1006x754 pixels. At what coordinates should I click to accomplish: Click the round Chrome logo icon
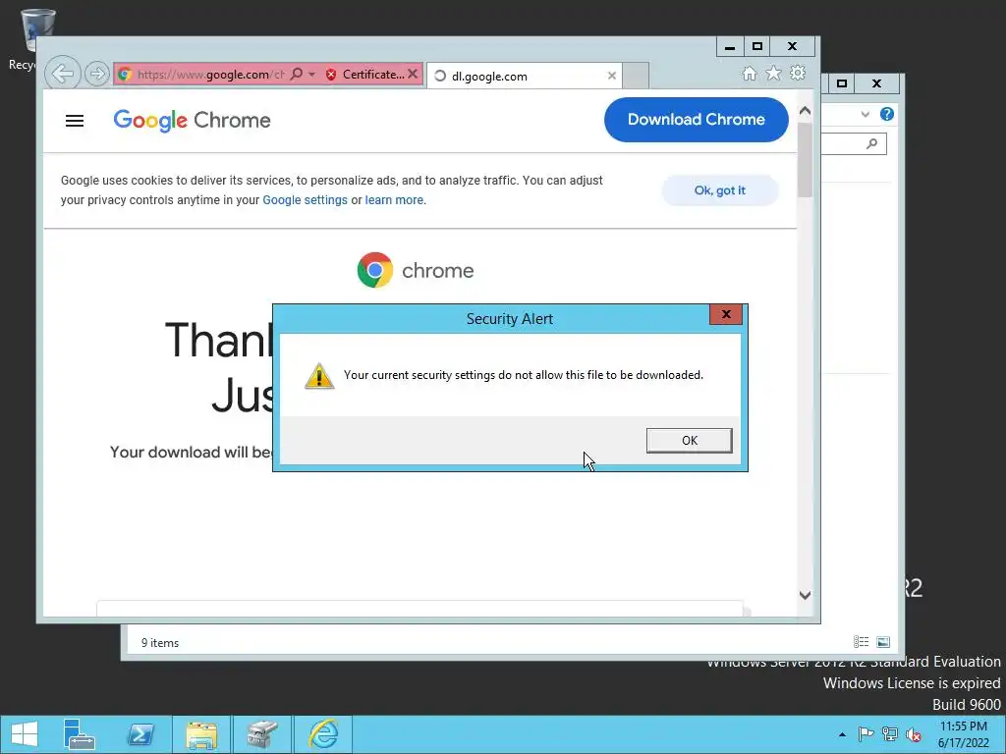click(375, 270)
